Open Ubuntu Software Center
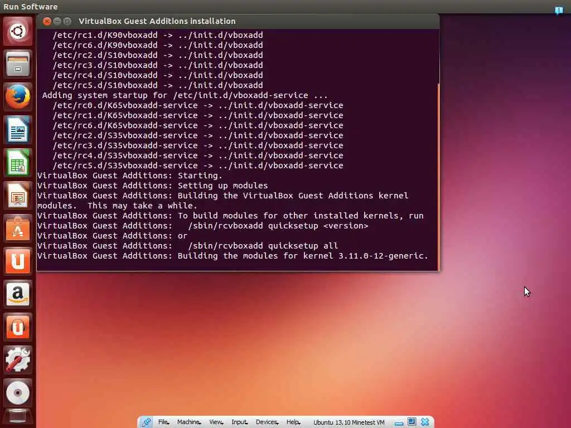 tap(17, 228)
